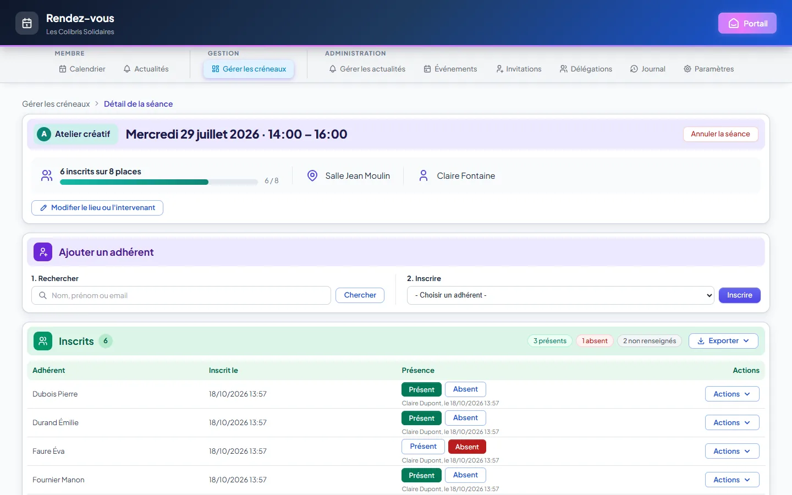This screenshot has width=792, height=495.
Task: Open Actions menu for Faure Éva
Action: (732, 451)
